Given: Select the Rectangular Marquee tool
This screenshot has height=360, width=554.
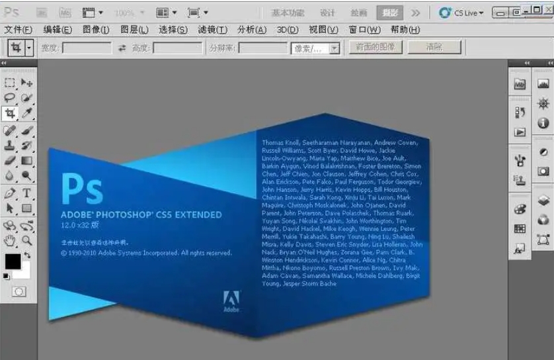Looking at the screenshot, I should [x=10, y=83].
